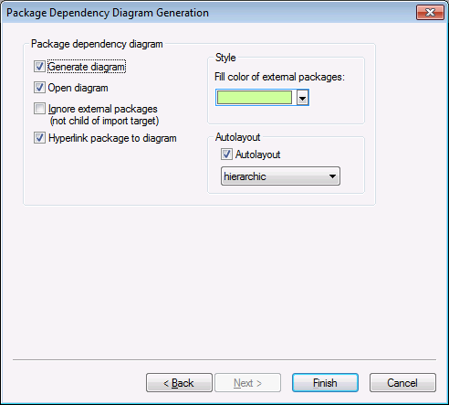449x405 pixels.
Task: Uncheck the Generate diagram checkbox
Action: (39, 67)
